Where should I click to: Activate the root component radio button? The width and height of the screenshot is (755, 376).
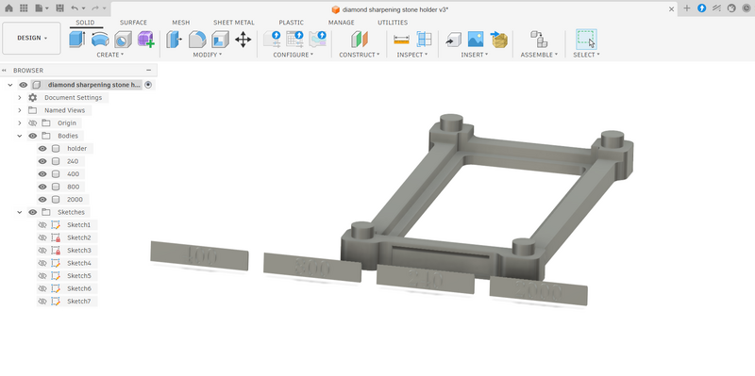pos(148,85)
